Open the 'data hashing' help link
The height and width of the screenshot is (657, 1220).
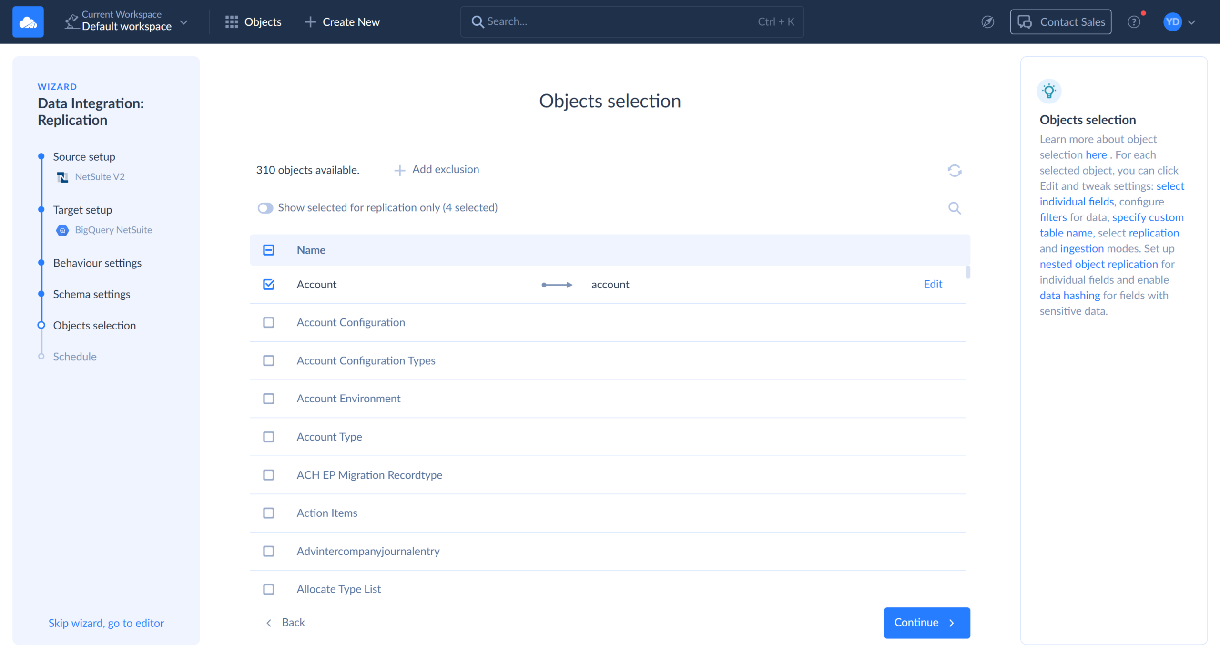[1070, 296]
